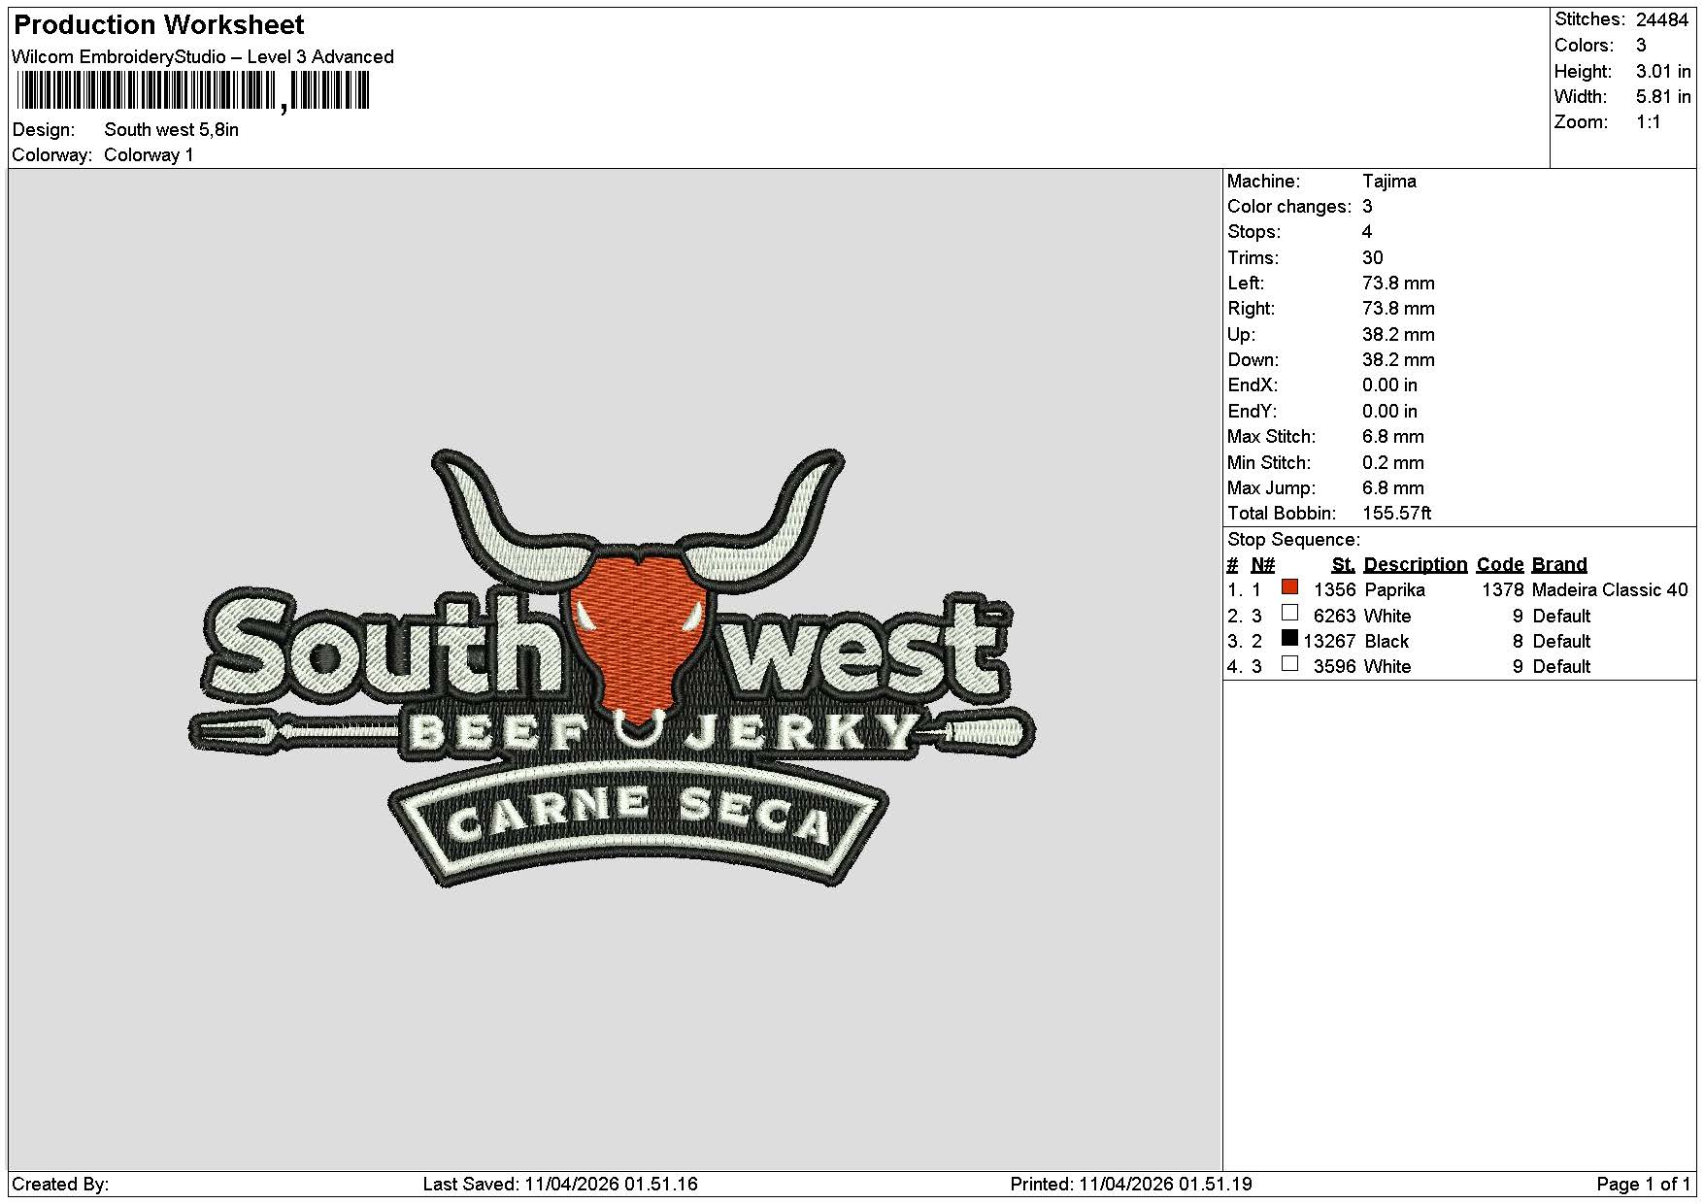
Task: Select the South west embroidery design preview
Action: [612, 668]
